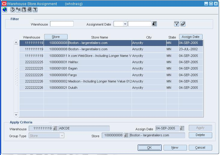
Task: Click Anycity city cell in the Duluth row
Action: click(x=149, y=88)
